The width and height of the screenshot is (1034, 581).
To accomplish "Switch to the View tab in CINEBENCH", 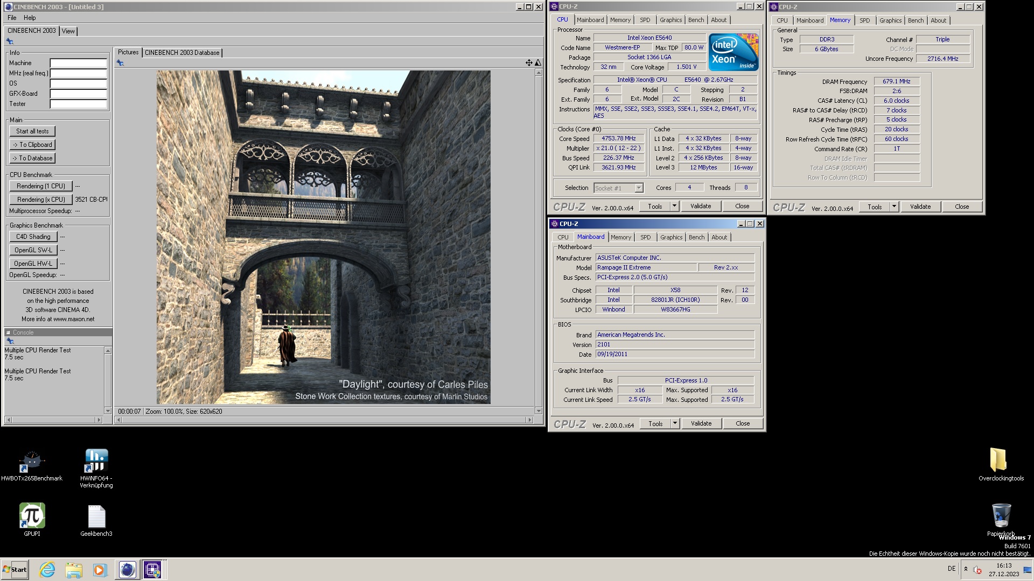I will point(68,31).
